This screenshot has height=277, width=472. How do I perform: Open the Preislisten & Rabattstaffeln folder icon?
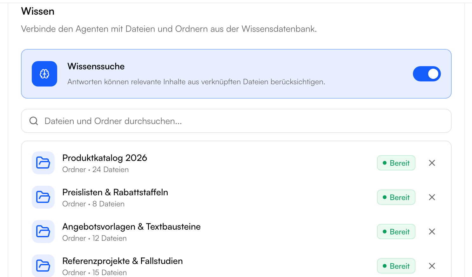click(x=43, y=197)
